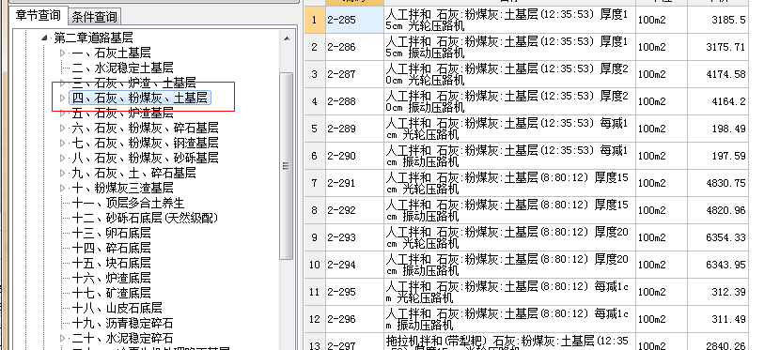The image size is (780, 350).
Task: Select quota code cell 2-289
Action: (x=354, y=129)
